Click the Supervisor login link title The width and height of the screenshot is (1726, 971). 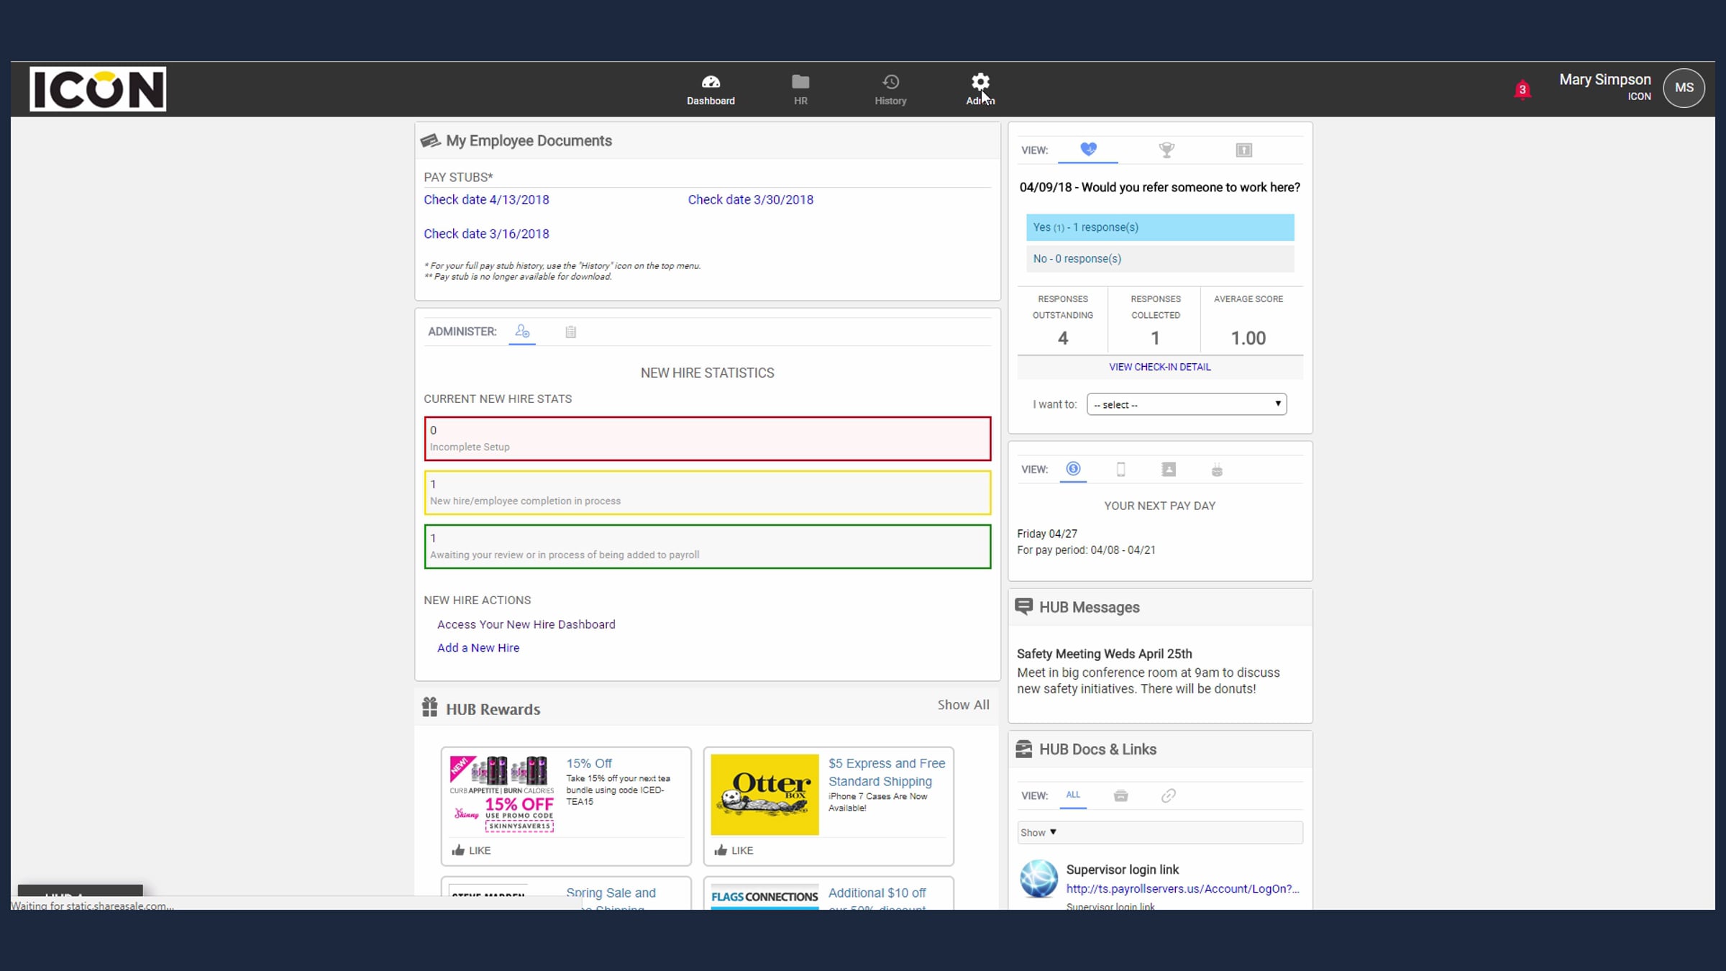[1123, 870]
